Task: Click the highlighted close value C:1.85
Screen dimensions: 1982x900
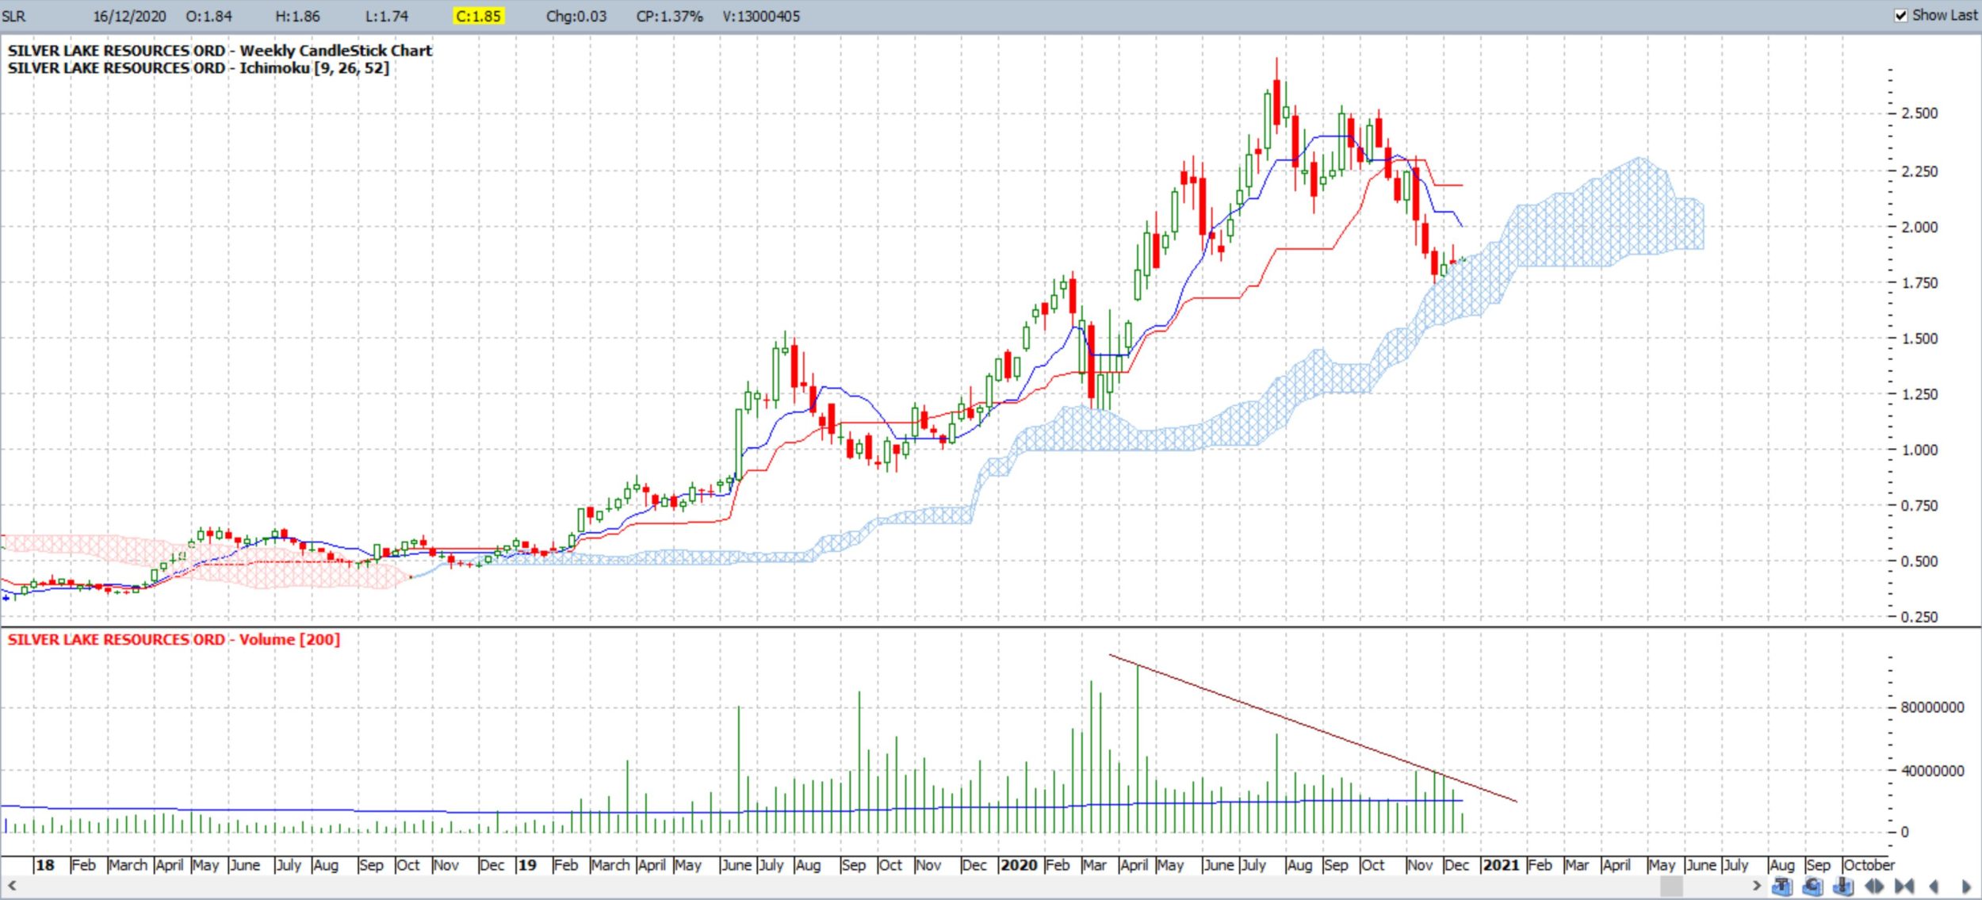Action: click(x=478, y=16)
